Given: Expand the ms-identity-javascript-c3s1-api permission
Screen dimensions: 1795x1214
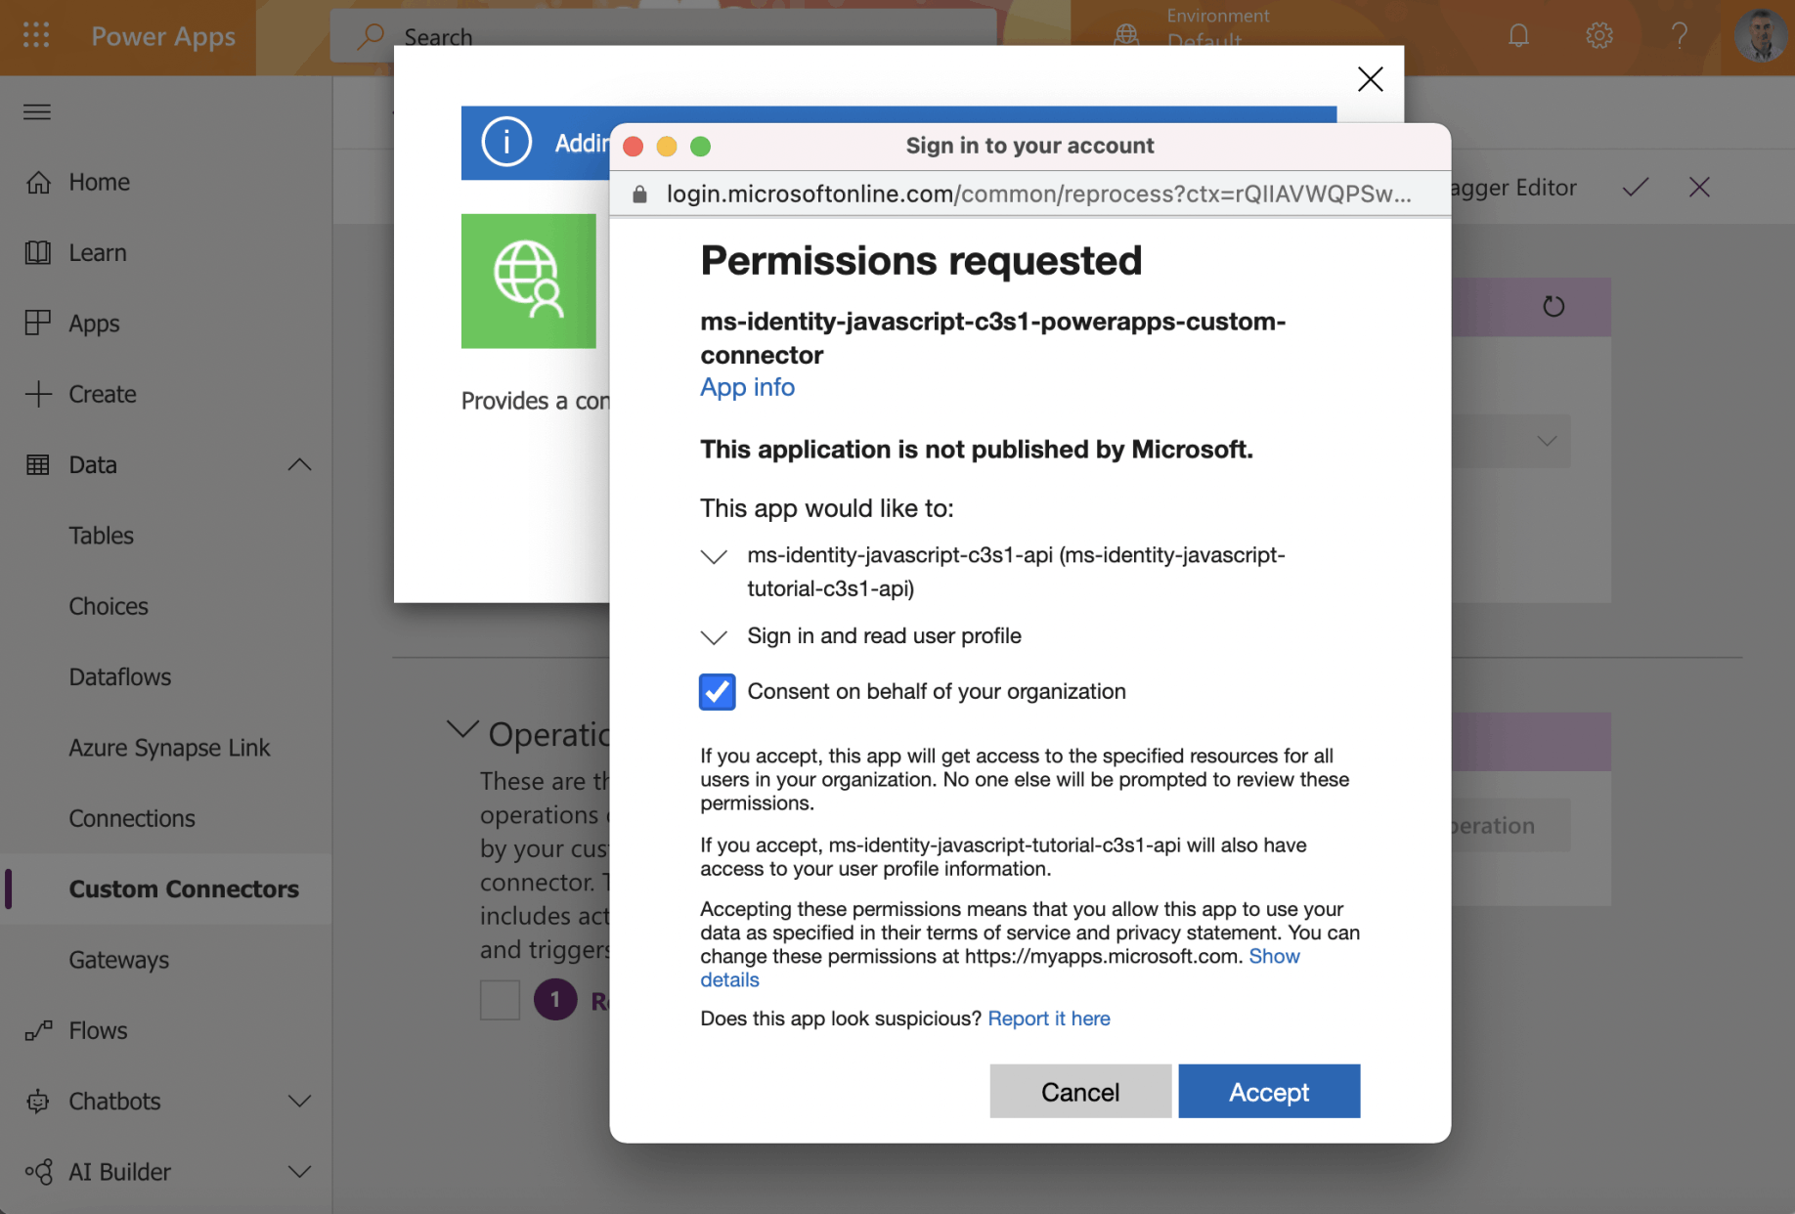Looking at the screenshot, I should (714, 557).
